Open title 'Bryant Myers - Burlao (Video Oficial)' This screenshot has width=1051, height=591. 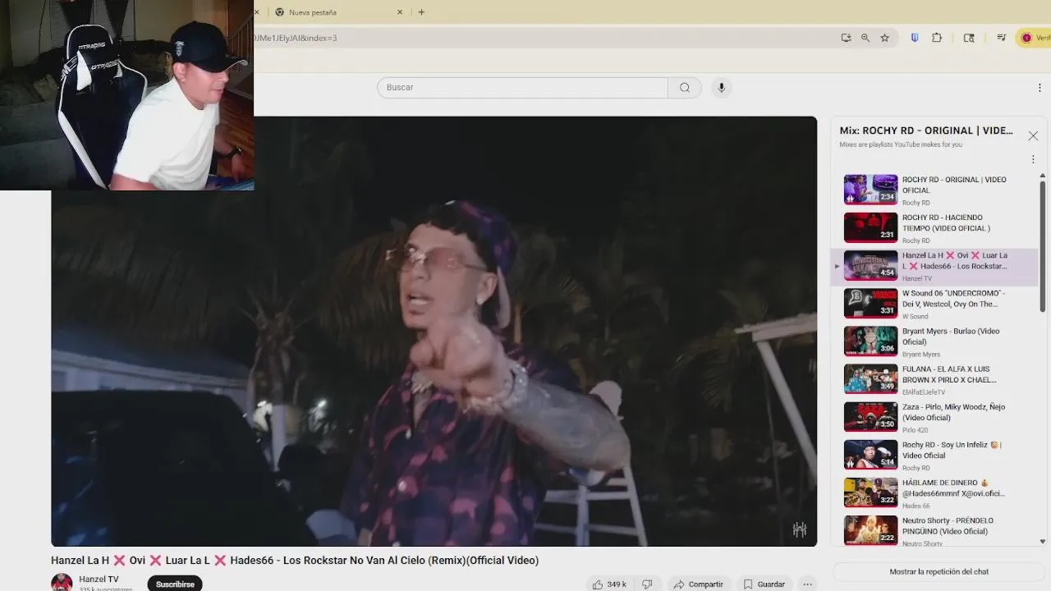951,336
